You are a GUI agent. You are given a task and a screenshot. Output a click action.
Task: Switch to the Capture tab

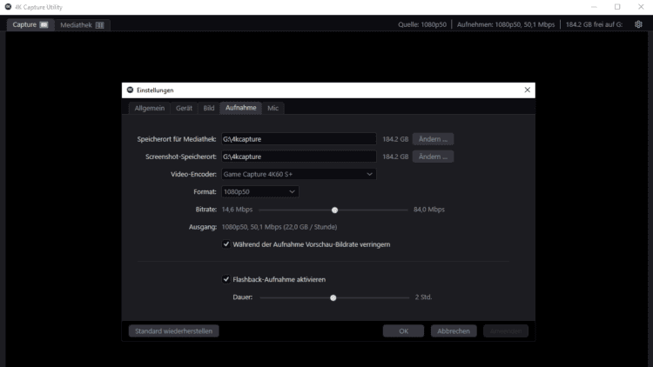[x=30, y=24]
